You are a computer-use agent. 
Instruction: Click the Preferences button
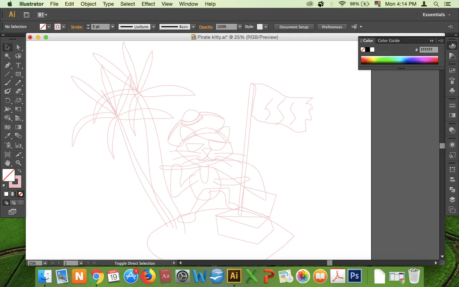pos(332,27)
